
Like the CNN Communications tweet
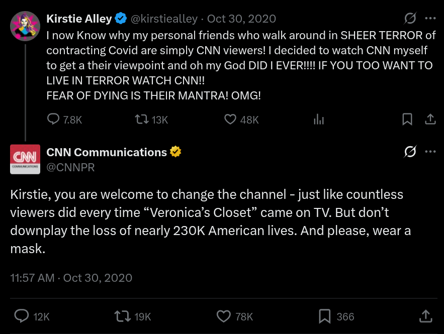(x=223, y=316)
